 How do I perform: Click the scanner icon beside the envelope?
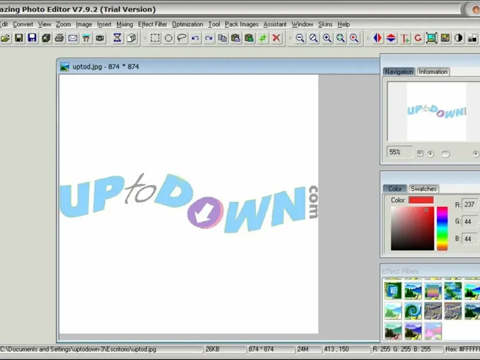[x=86, y=38]
